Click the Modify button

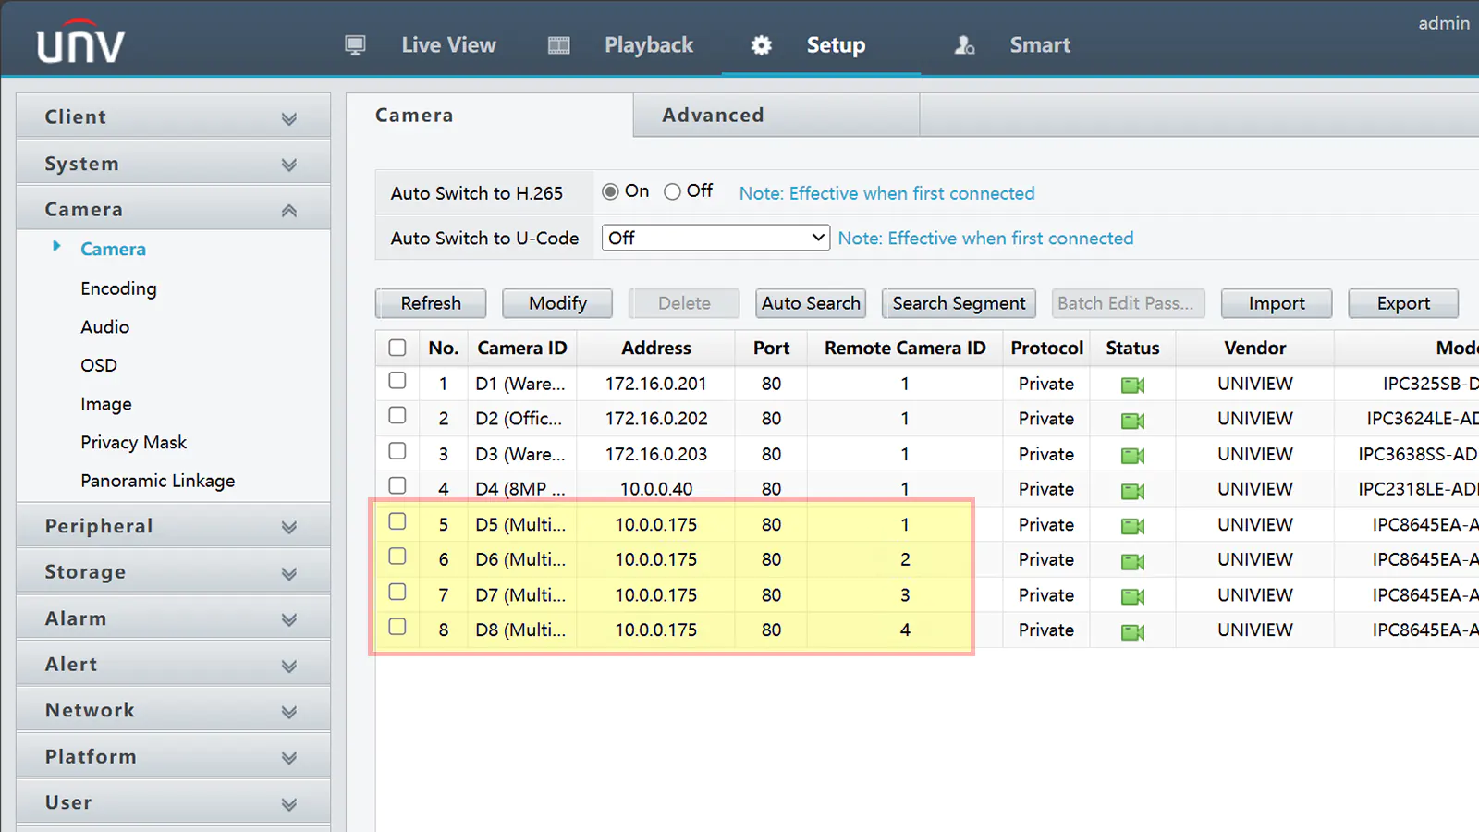coord(557,303)
